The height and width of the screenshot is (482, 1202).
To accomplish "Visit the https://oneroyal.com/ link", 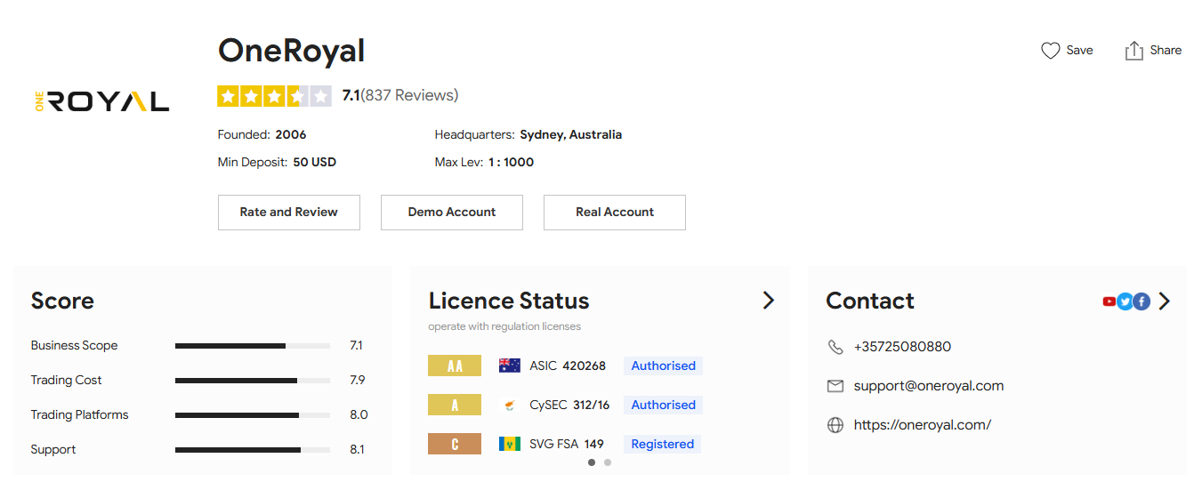I will click(x=922, y=425).
